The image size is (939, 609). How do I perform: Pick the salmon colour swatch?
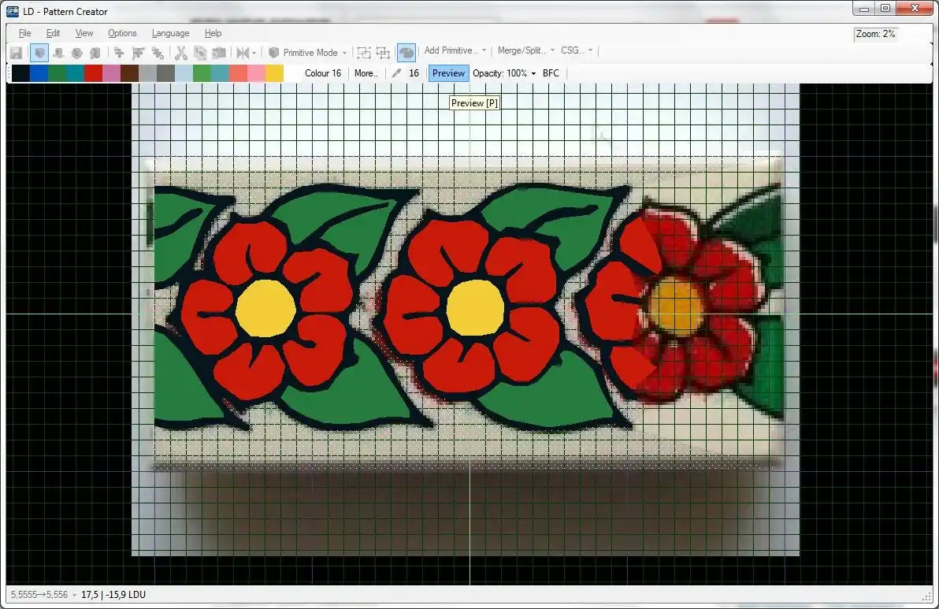239,73
